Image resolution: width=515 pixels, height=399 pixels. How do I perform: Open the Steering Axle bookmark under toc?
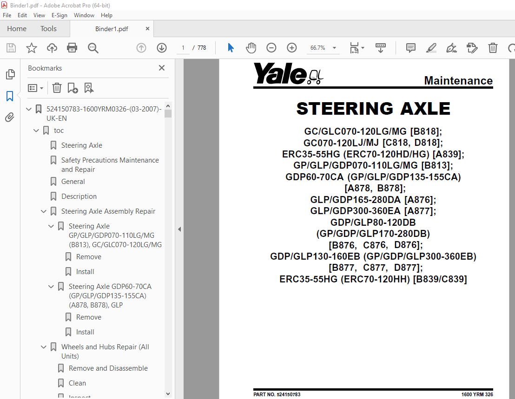click(x=81, y=145)
